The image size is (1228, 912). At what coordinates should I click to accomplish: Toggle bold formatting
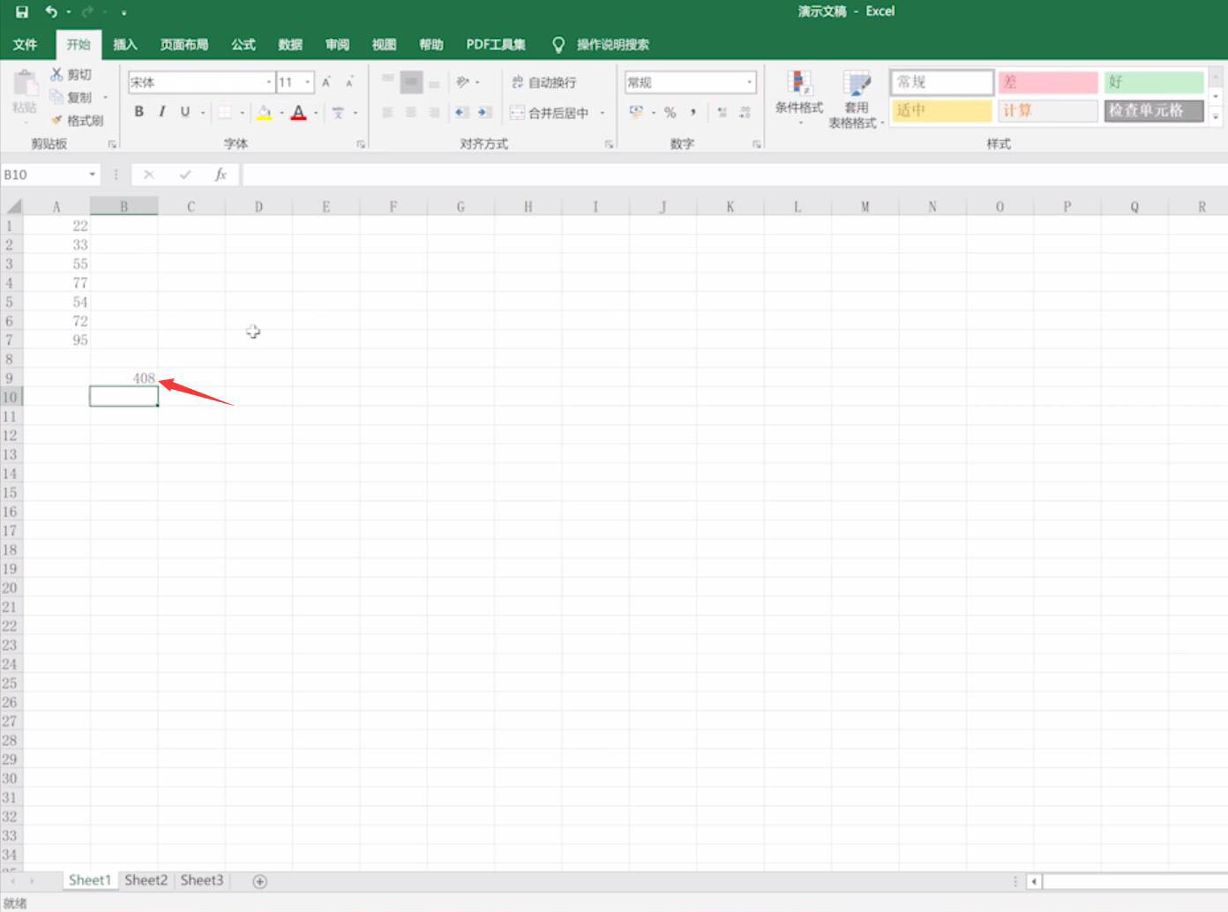coord(139,112)
